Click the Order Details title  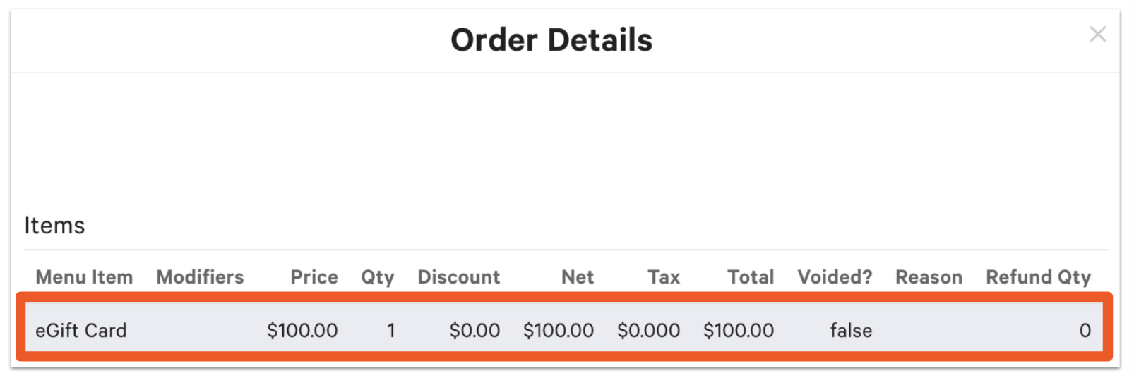pyautogui.click(x=551, y=40)
